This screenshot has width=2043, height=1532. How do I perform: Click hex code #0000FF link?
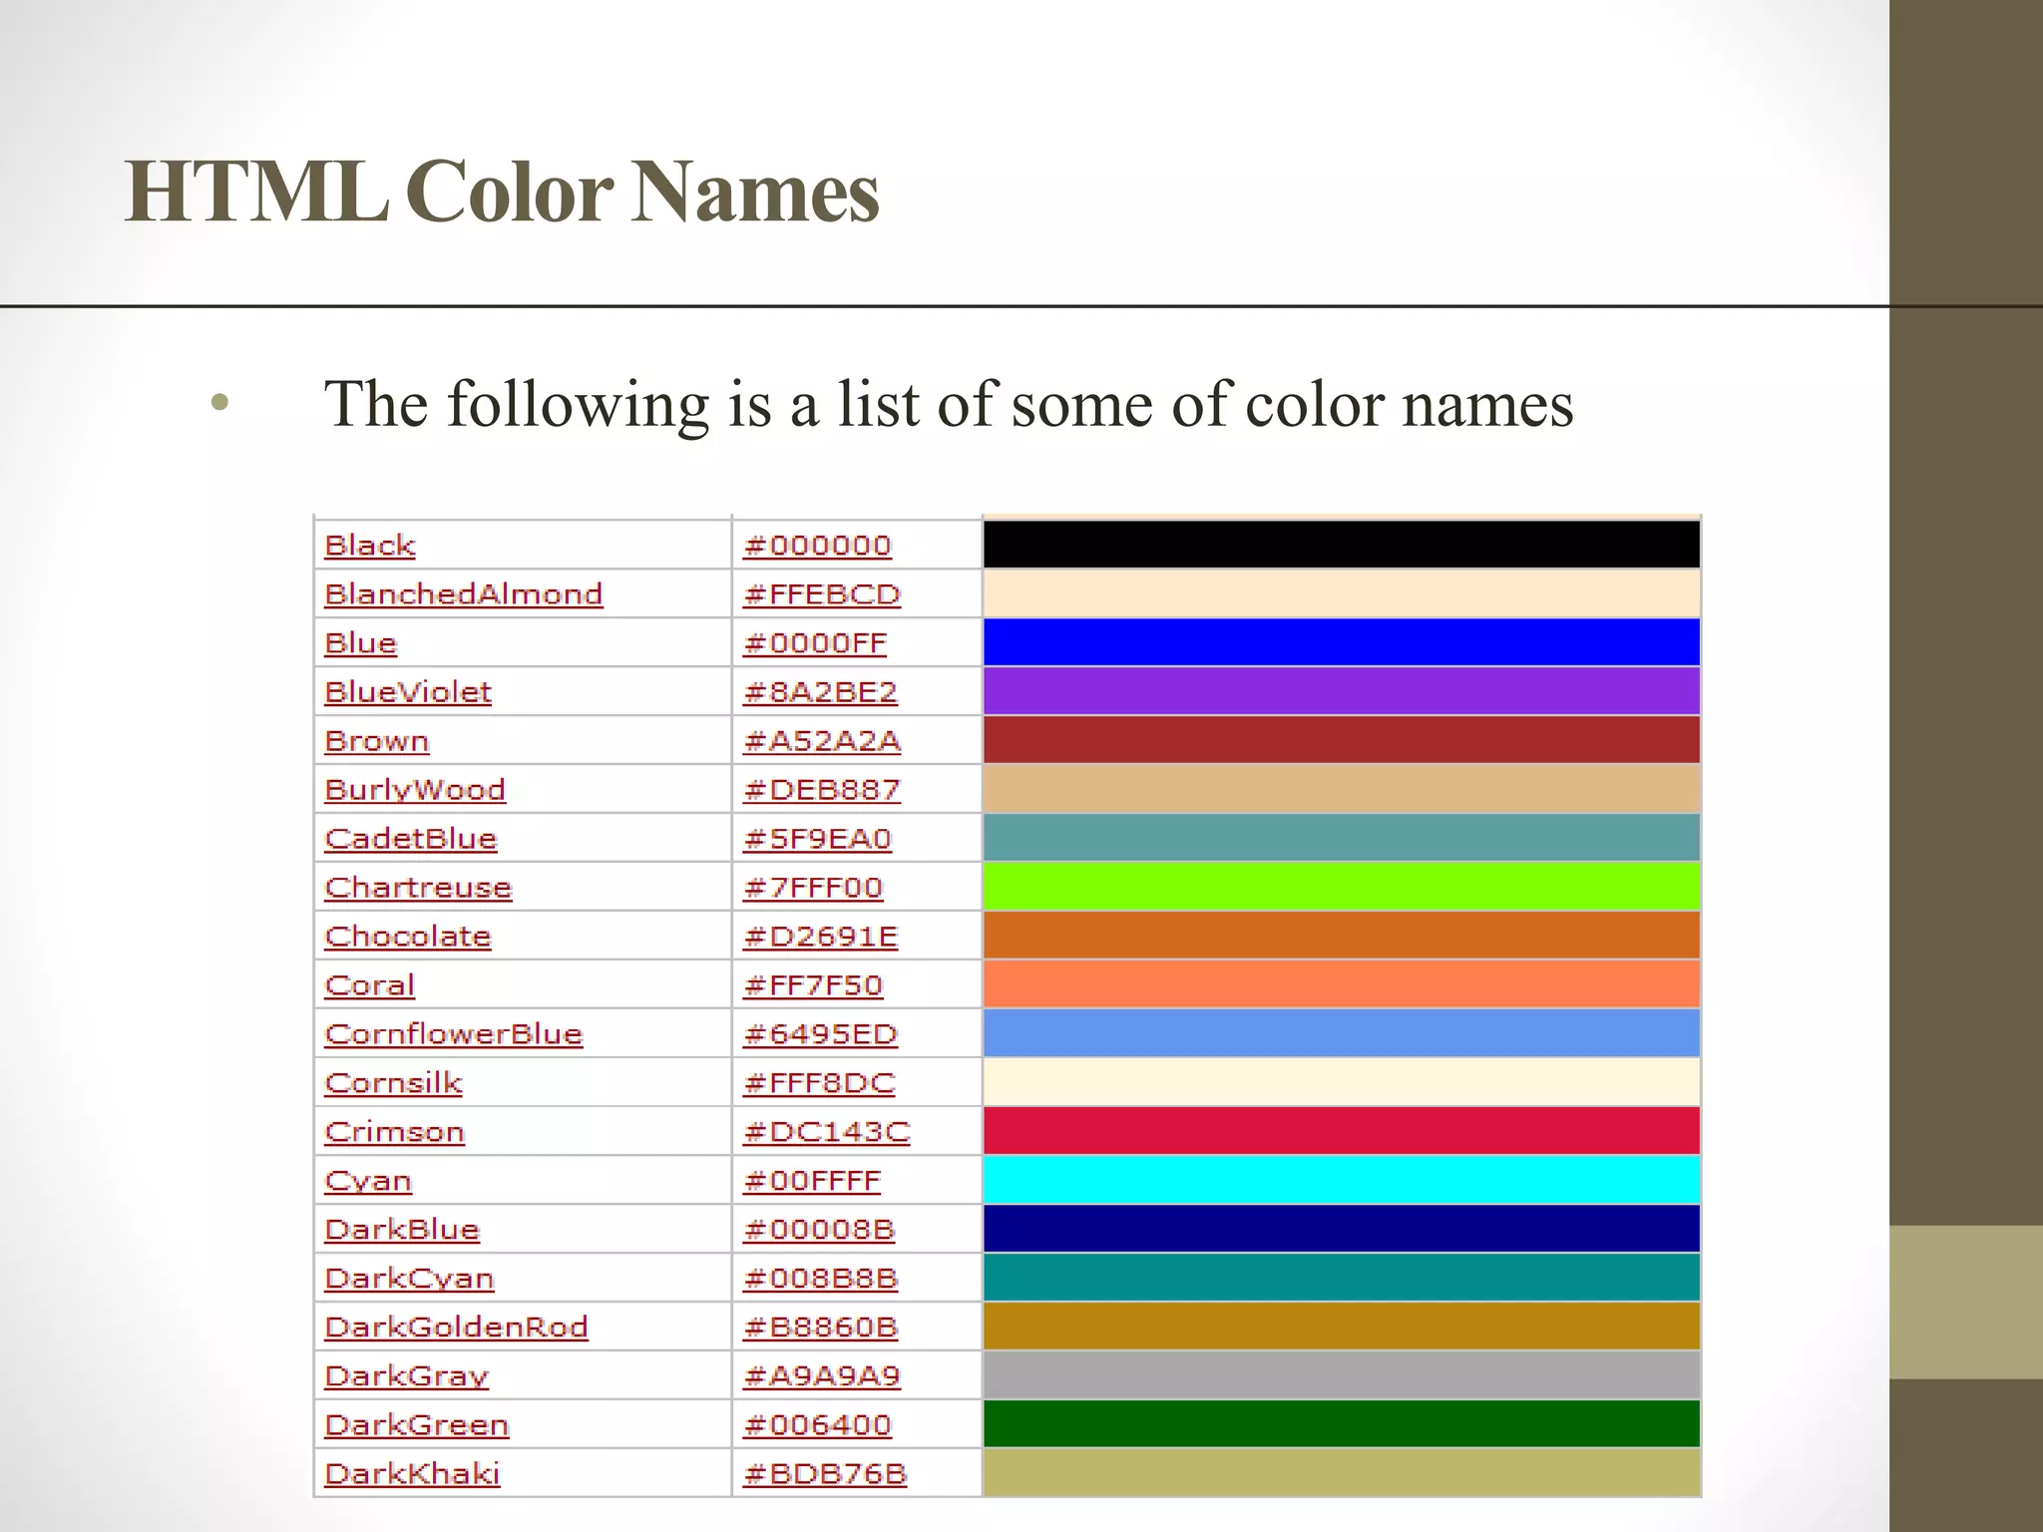pos(815,643)
